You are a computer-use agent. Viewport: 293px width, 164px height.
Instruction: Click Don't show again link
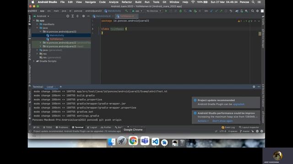pyautogui.click(x=222, y=121)
